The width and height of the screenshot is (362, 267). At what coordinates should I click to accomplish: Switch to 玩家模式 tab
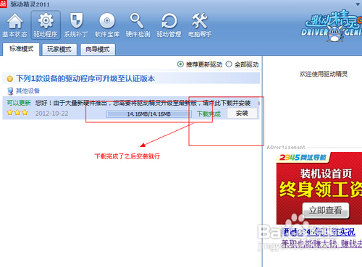59,49
